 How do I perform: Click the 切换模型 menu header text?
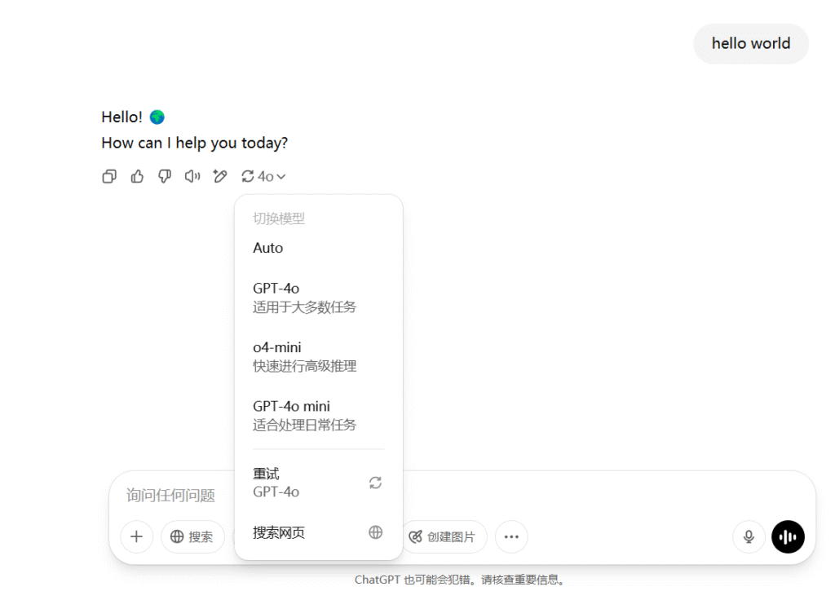279,218
